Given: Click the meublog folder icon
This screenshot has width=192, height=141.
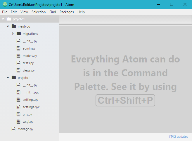Looking at the screenshot, I should click(x=14, y=26).
